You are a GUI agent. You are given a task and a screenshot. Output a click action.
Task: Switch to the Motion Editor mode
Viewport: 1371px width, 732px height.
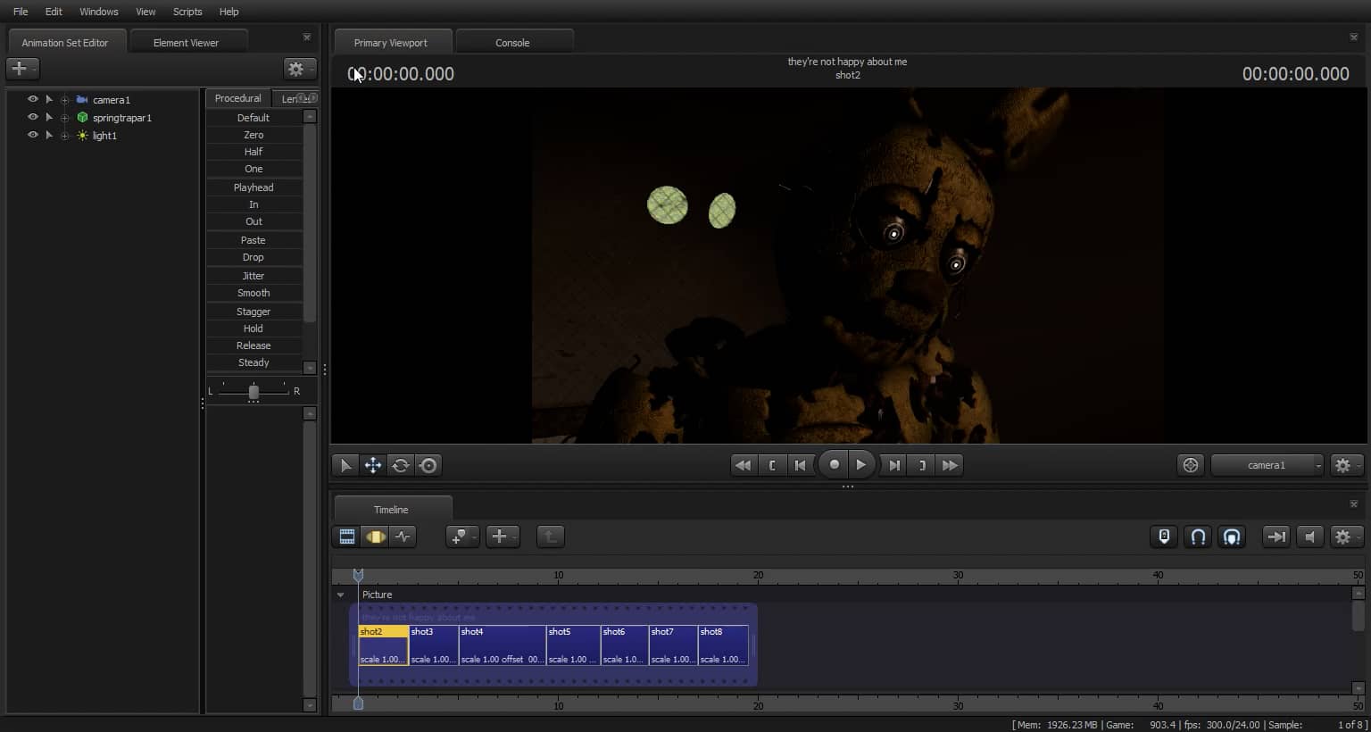tap(376, 537)
